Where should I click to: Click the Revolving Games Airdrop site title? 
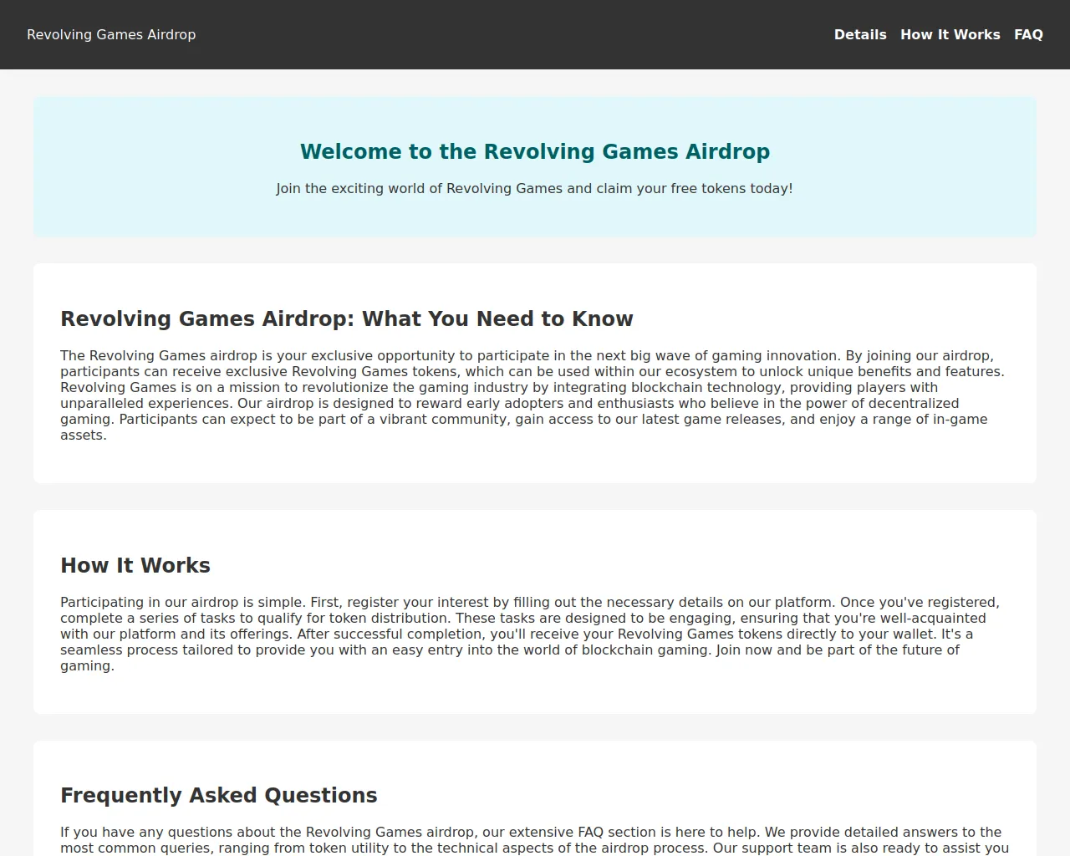click(111, 34)
